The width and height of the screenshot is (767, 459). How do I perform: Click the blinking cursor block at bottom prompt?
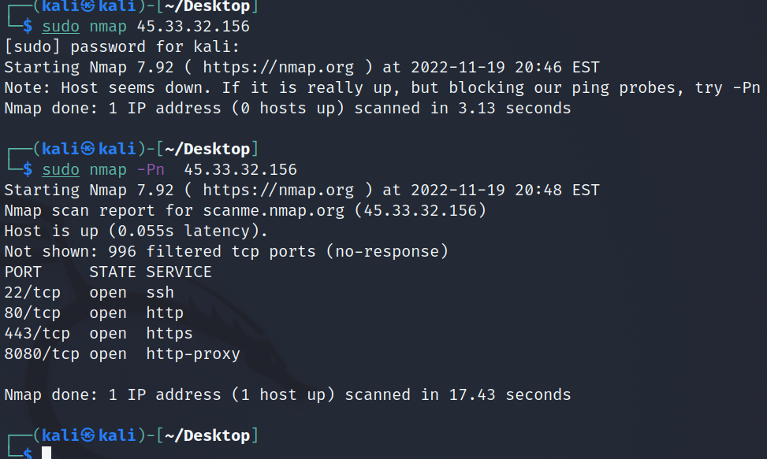(47, 453)
